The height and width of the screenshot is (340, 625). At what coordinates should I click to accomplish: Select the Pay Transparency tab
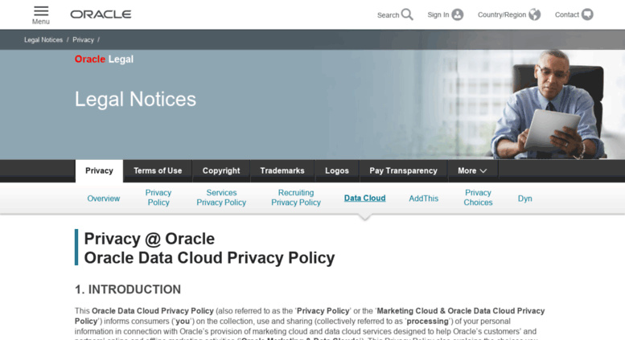[x=403, y=170]
